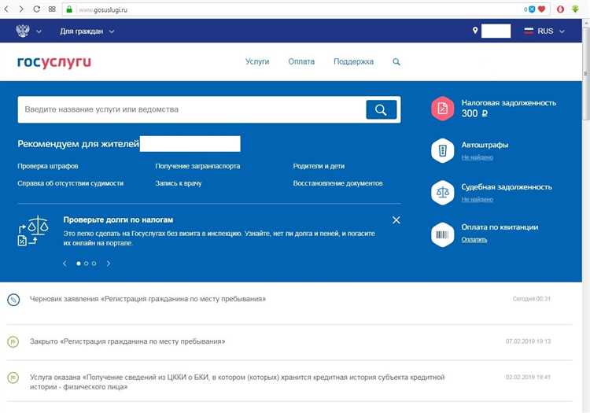Open Черновик заявления Регистрация гражданина entry
This screenshot has height=413, width=590.
(148, 299)
